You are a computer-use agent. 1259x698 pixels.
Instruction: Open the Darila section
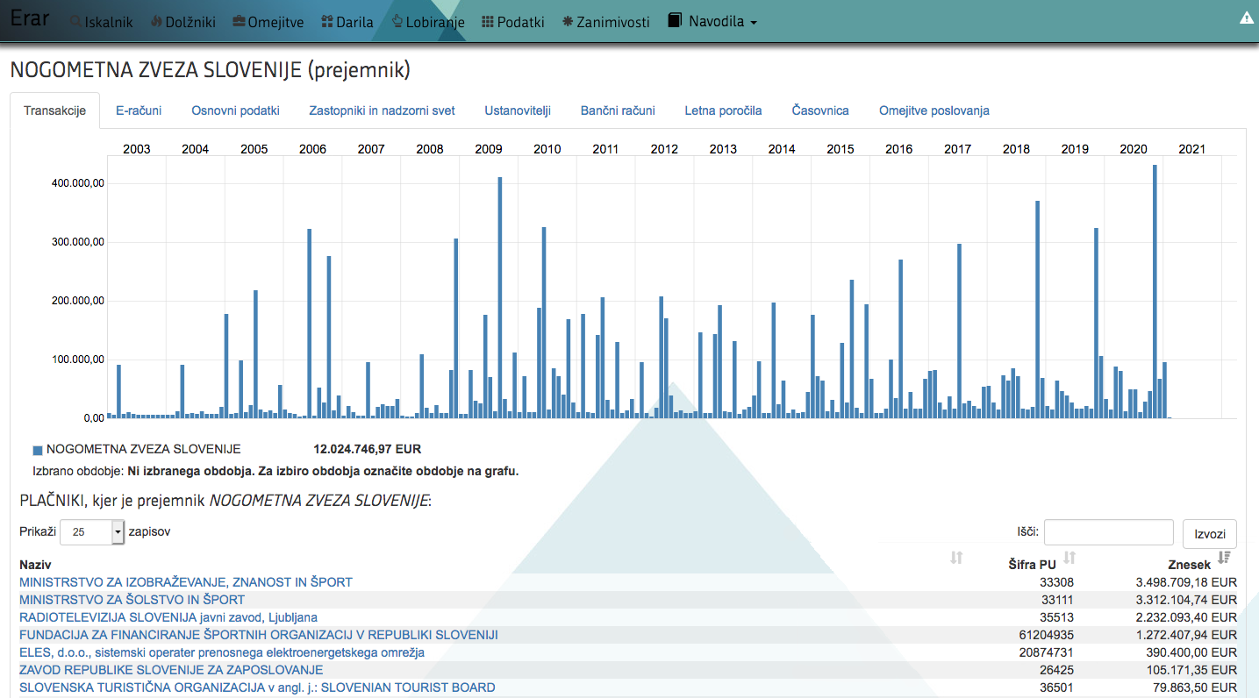[347, 22]
